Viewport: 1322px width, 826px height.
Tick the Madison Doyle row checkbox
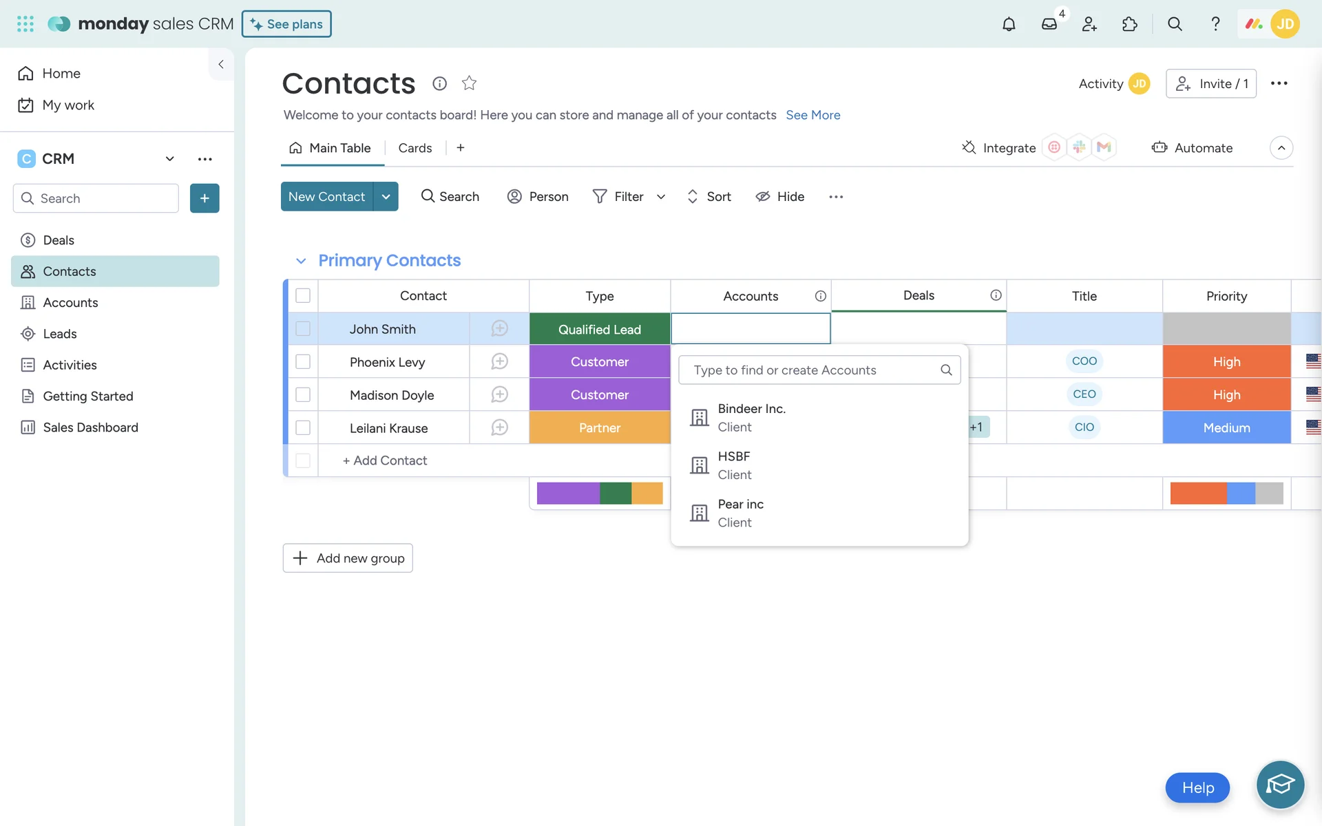303,394
